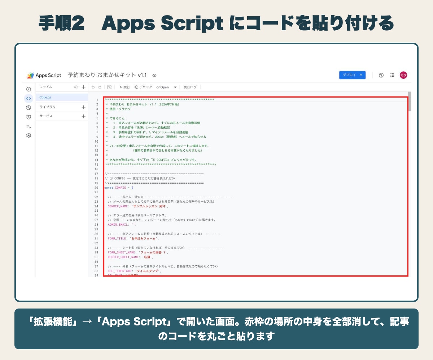Click the ライブラリ section label
This screenshot has width=433, height=360.
pyautogui.click(x=48, y=107)
